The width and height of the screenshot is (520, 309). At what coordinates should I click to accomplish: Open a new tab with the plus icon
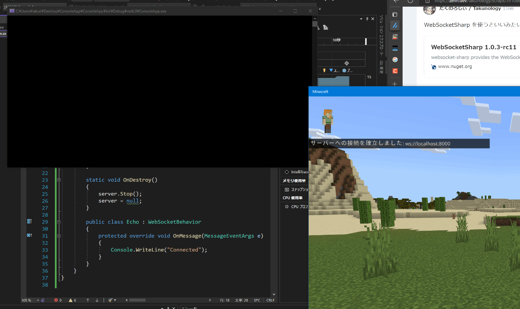pos(395,84)
